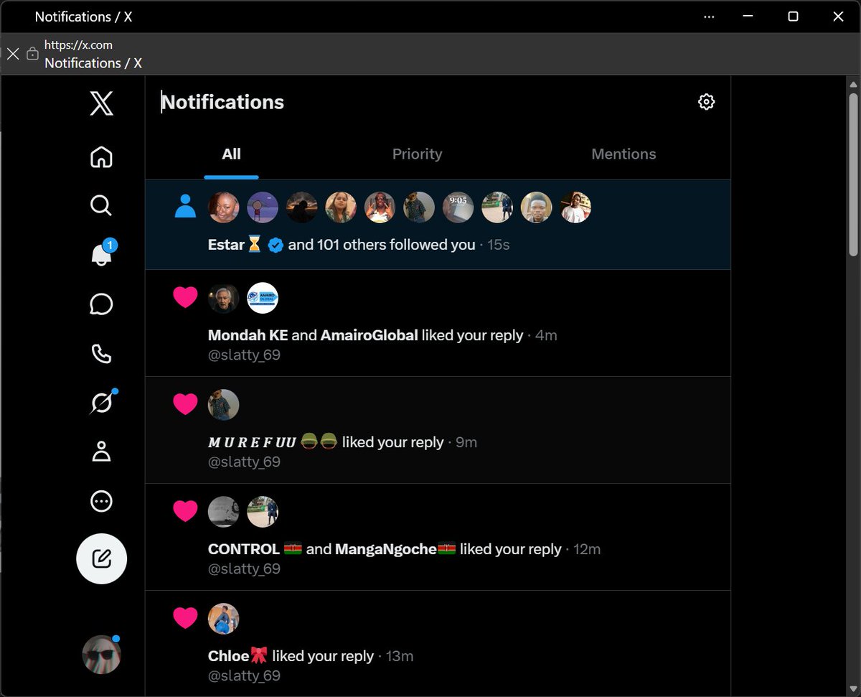This screenshot has width=861, height=697.
Task: Click @slatty_69 under Chloe notification
Action: [x=244, y=675]
